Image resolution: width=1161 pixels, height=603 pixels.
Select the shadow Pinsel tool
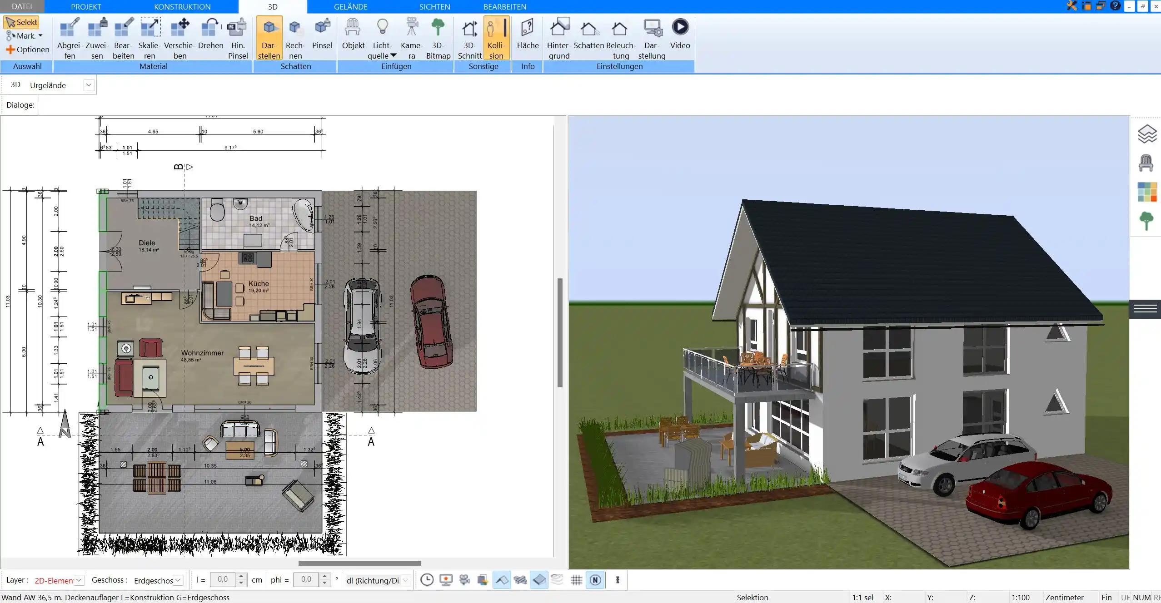click(x=322, y=34)
